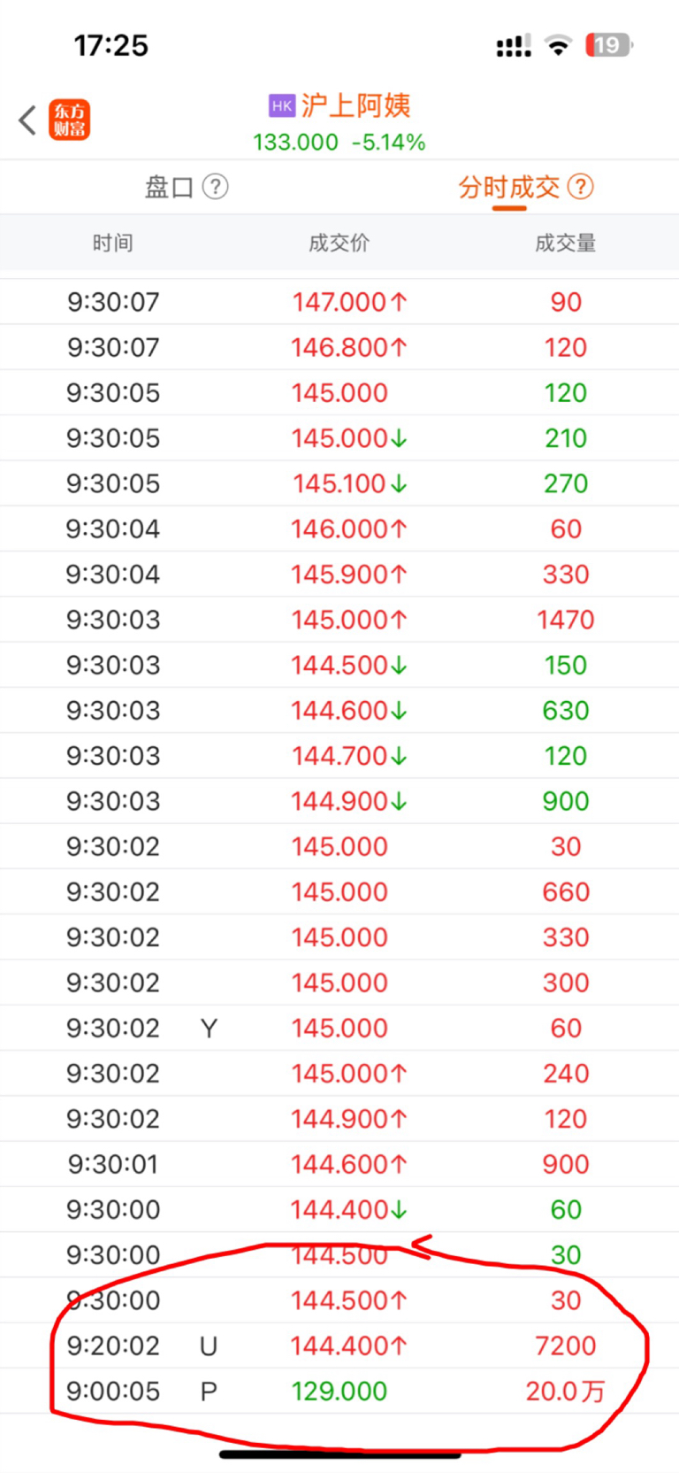Tap the back arrow icon
Screen dimensions: 679x1473
click(x=27, y=120)
